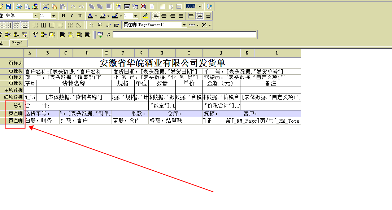Select the 合 计： summary cell
This screenshot has height=210, width=392.
tap(86, 106)
